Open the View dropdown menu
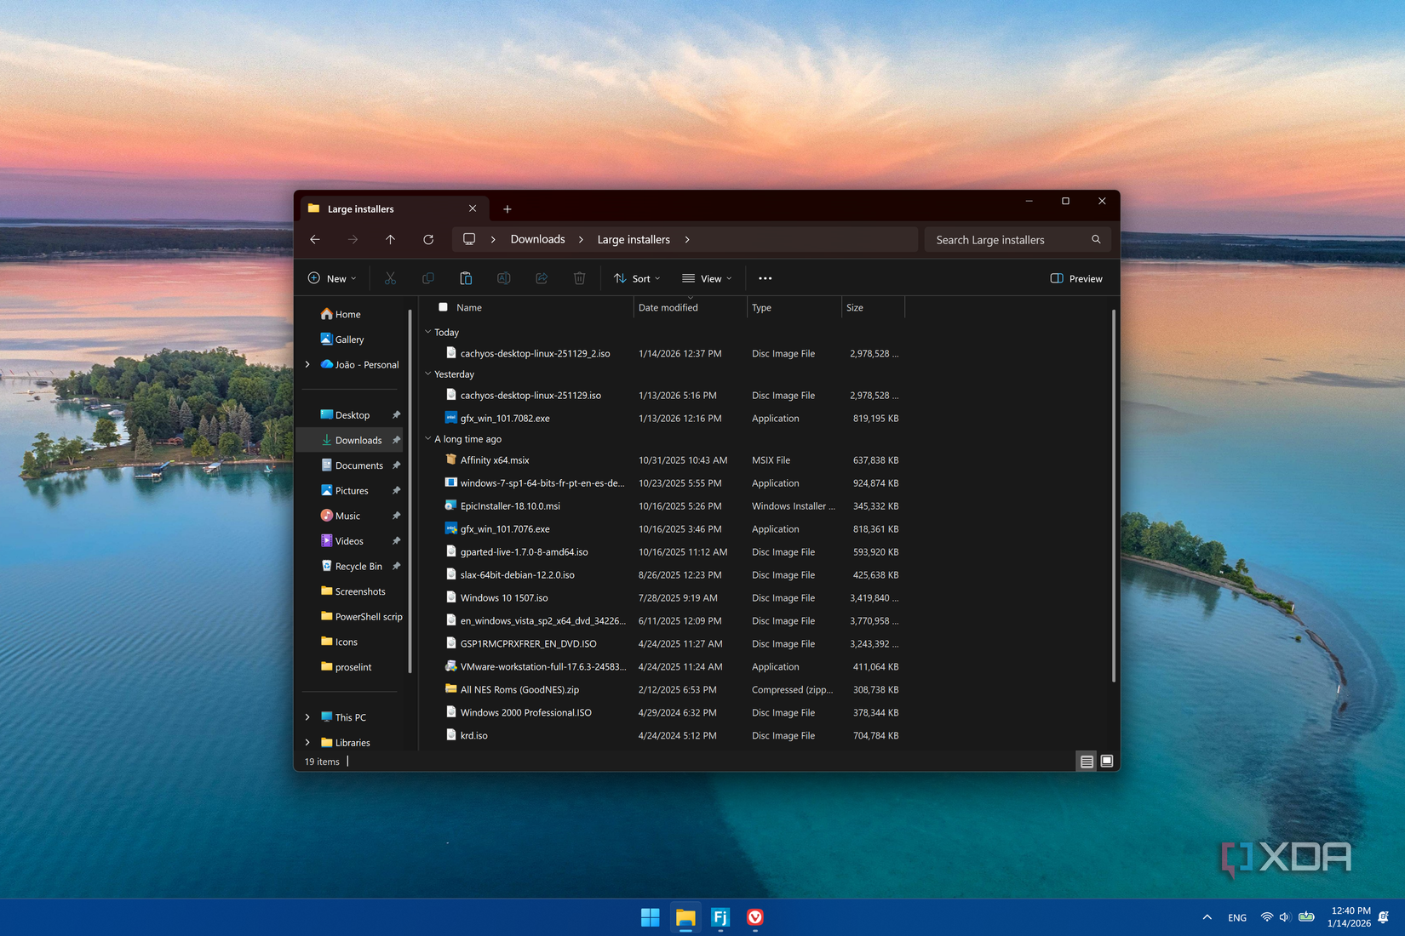The width and height of the screenshot is (1405, 936). tap(707, 278)
